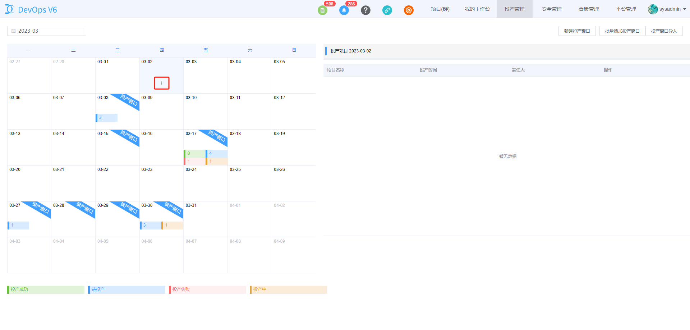Open the 项目(群) menu

pos(440,9)
